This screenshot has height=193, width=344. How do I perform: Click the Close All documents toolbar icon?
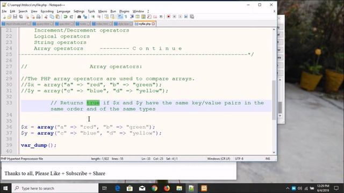pos(32,17)
